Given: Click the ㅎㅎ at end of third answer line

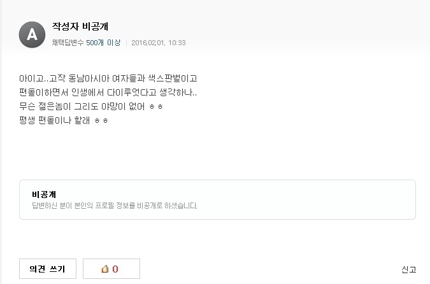Looking at the screenshot, I should tap(157, 107).
